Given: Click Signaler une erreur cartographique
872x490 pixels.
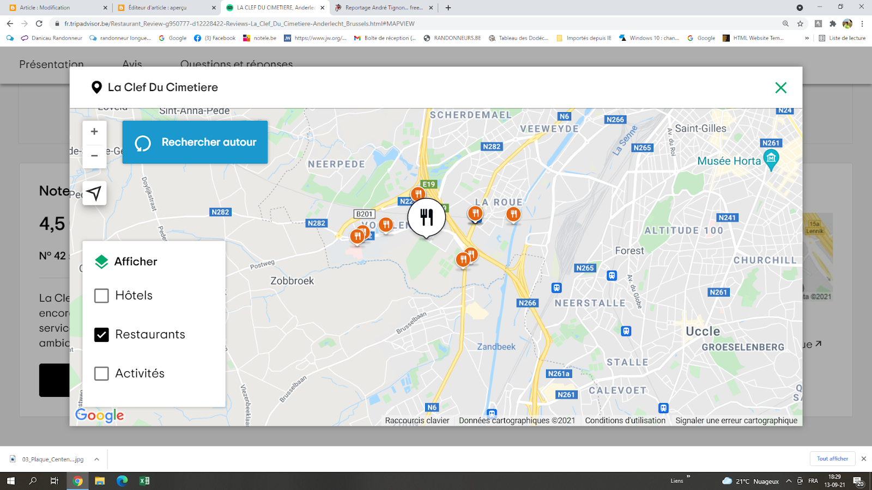Looking at the screenshot, I should (x=736, y=420).
